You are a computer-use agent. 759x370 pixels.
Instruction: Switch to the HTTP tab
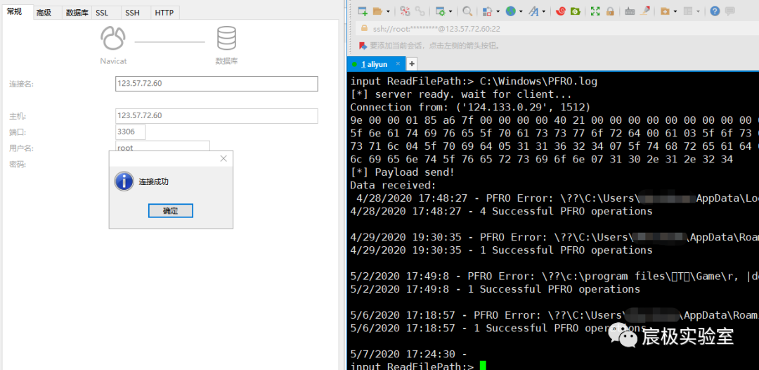[x=164, y=13]
